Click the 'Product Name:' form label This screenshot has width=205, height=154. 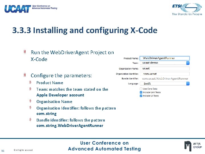pos(131,58)
